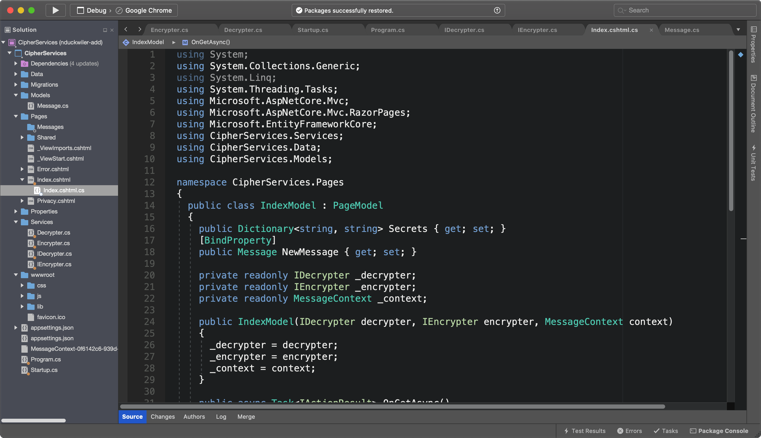
Task: Expand the Dependencies node
Action: 16,63
